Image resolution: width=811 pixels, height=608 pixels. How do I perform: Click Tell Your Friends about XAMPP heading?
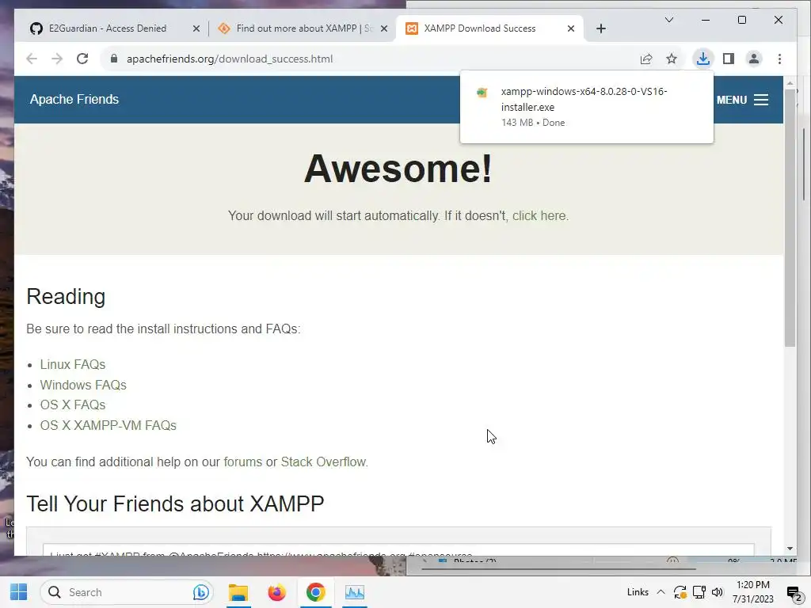[x=175, y=503]
